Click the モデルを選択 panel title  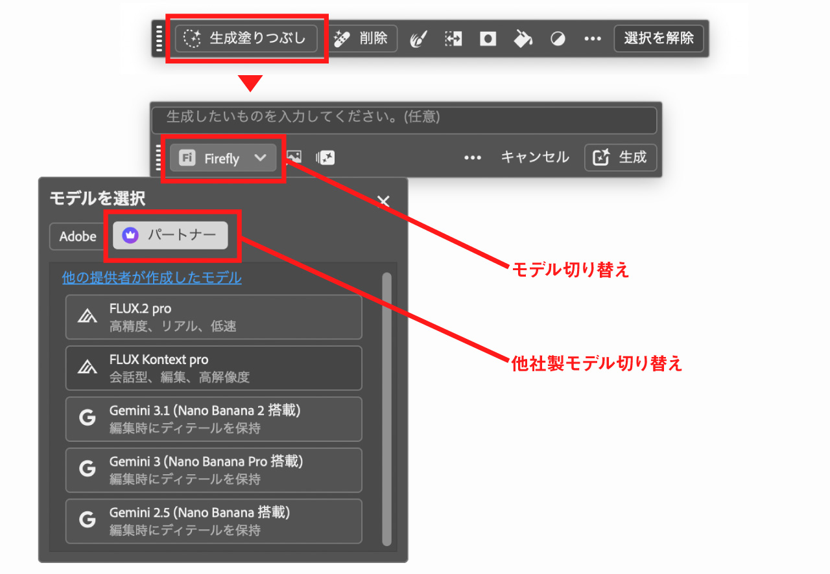click(97, 199)
